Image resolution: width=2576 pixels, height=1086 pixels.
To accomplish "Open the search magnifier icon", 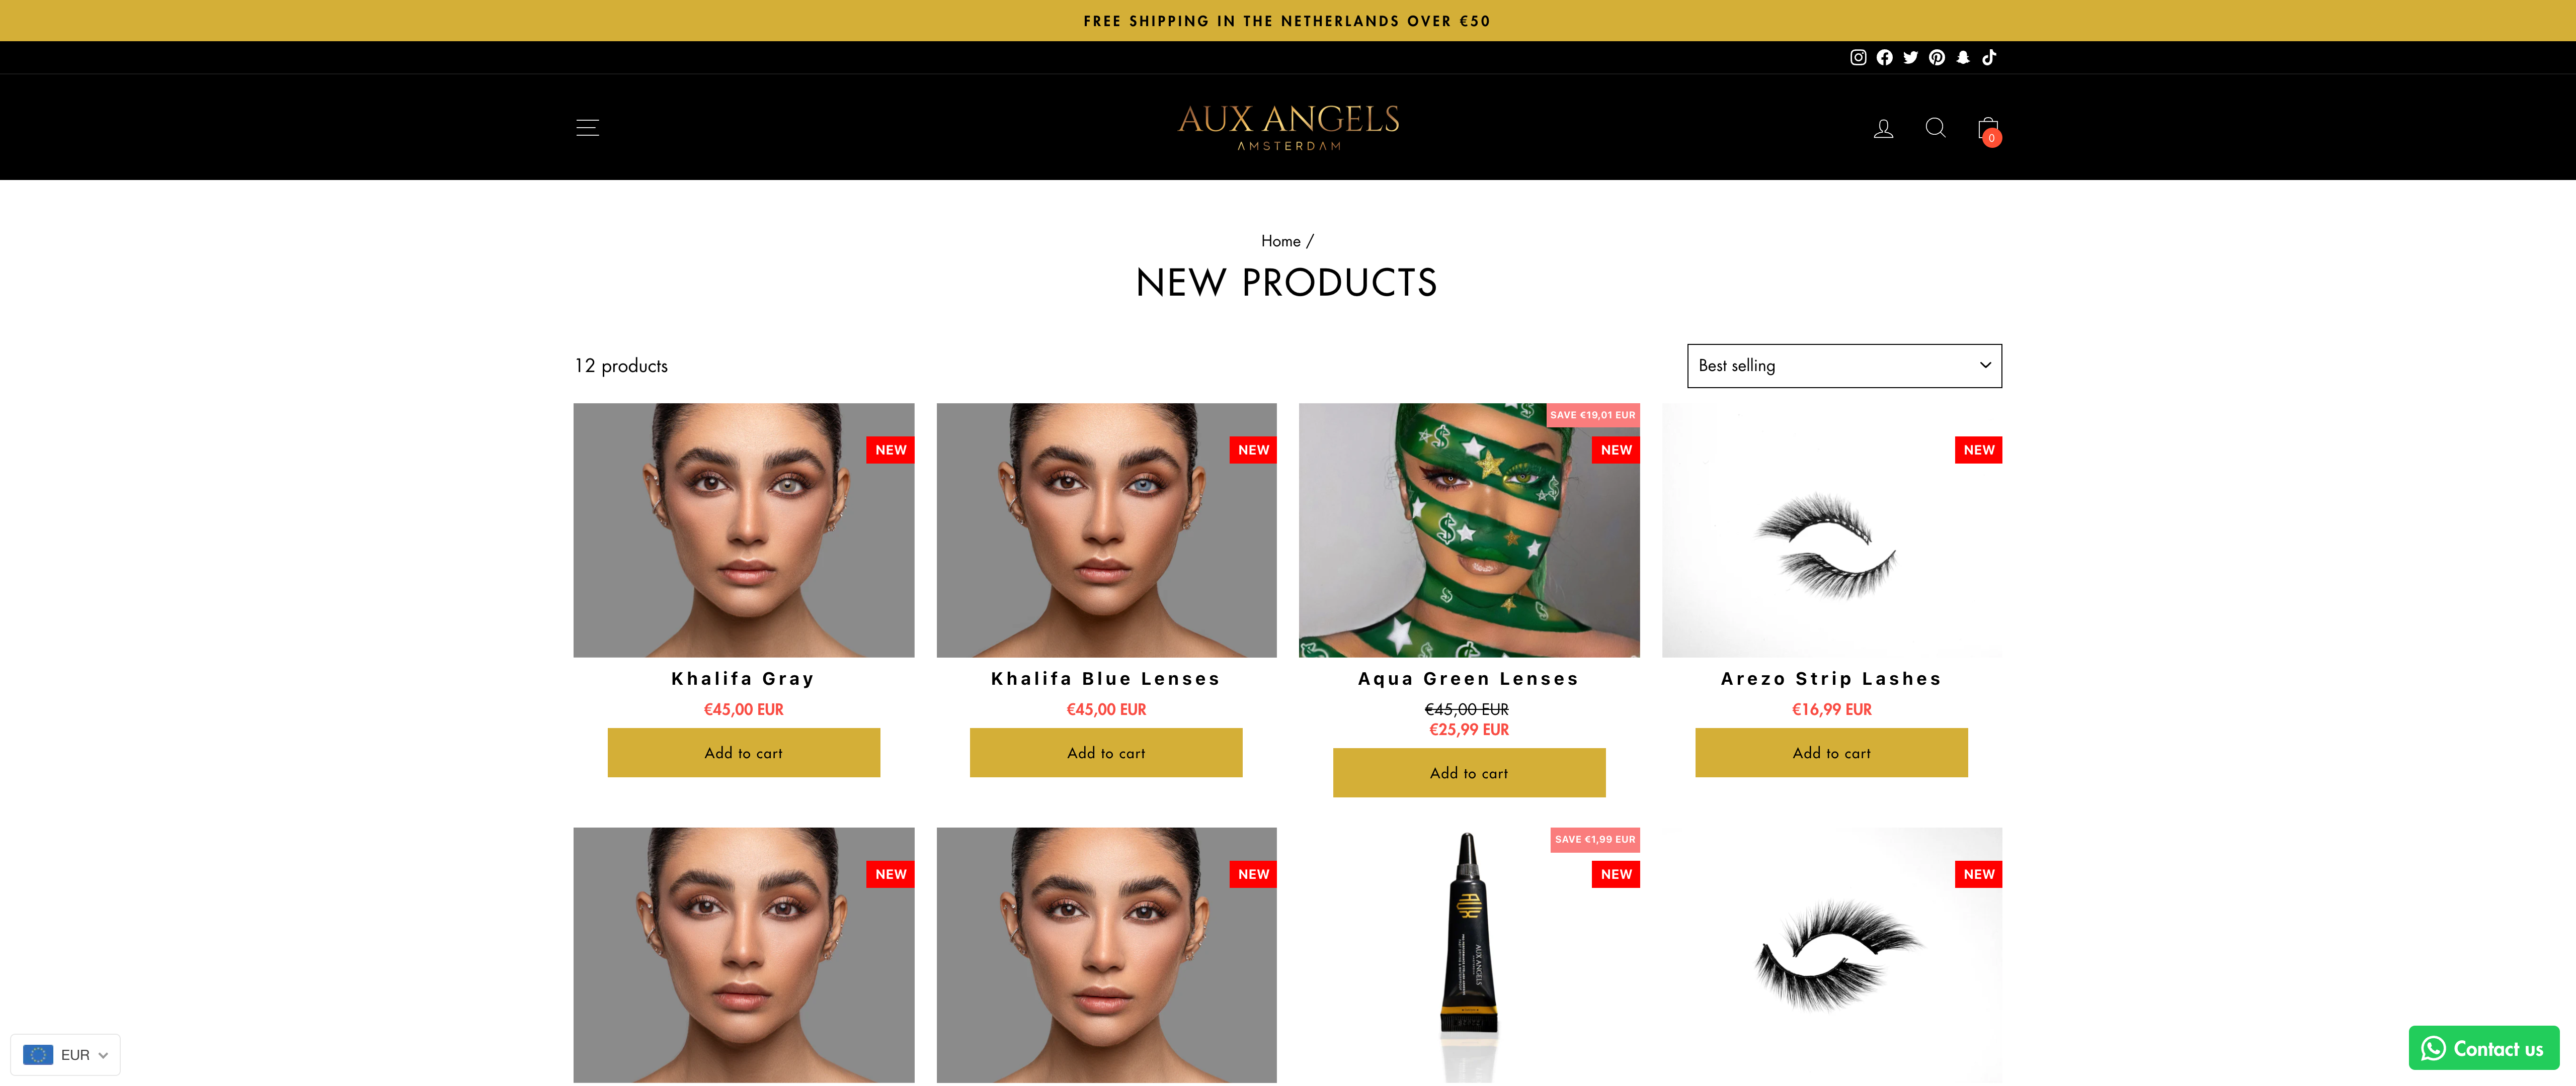I will coord(1935,128).
